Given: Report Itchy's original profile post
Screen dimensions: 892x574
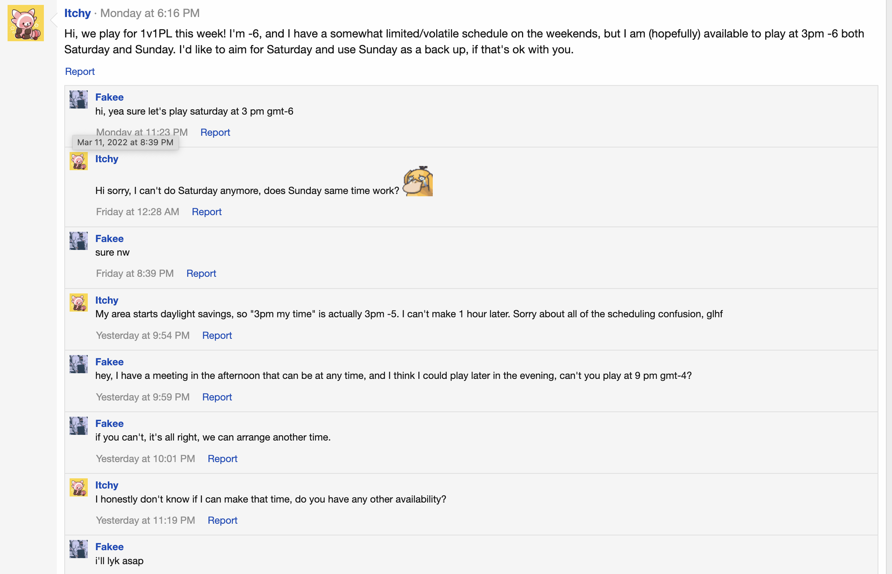Looking at the screenshot, I should [x=80, y=71].
